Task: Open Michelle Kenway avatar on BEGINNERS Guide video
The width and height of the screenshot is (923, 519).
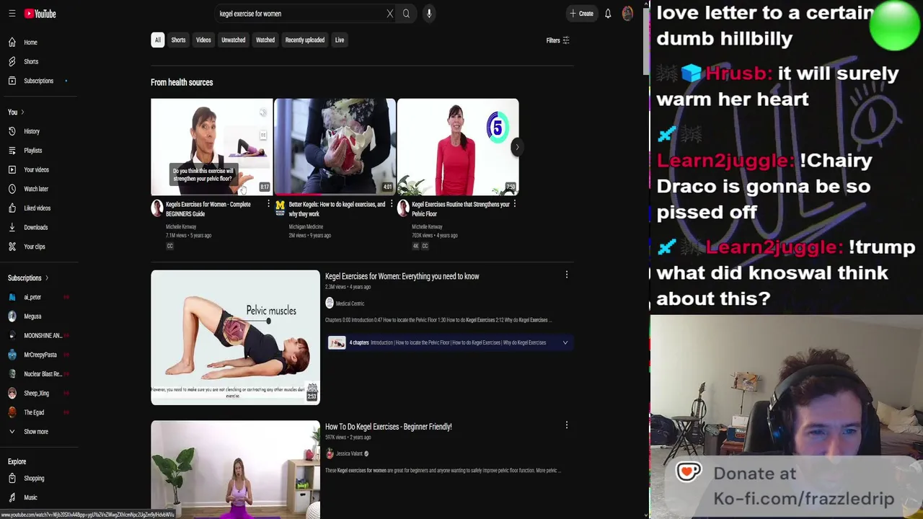Action: [156, 209]
